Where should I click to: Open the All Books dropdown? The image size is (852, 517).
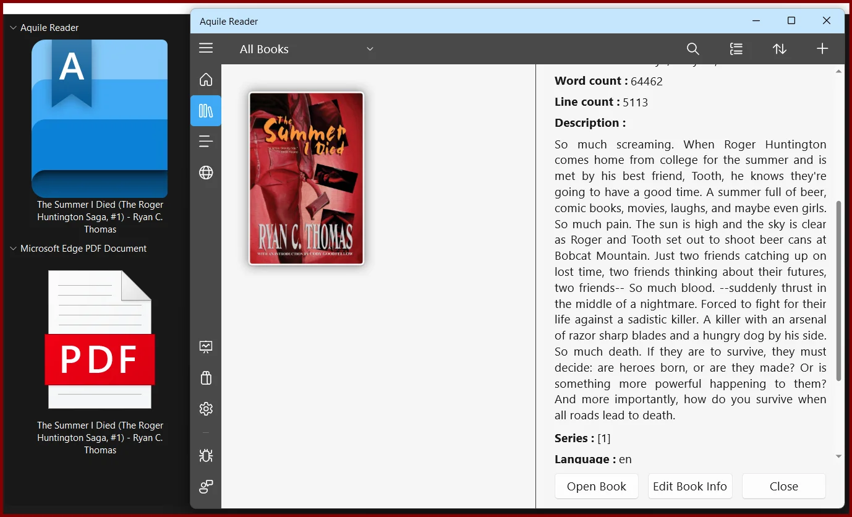pos(307,49)
